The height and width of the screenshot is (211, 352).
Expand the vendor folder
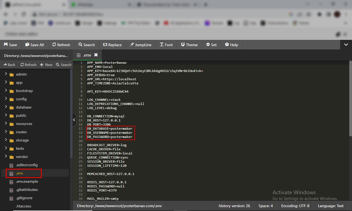click(6, 157)
